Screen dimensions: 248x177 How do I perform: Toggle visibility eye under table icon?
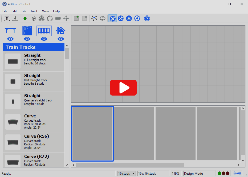pyautogui.click(x=10, y=39)
